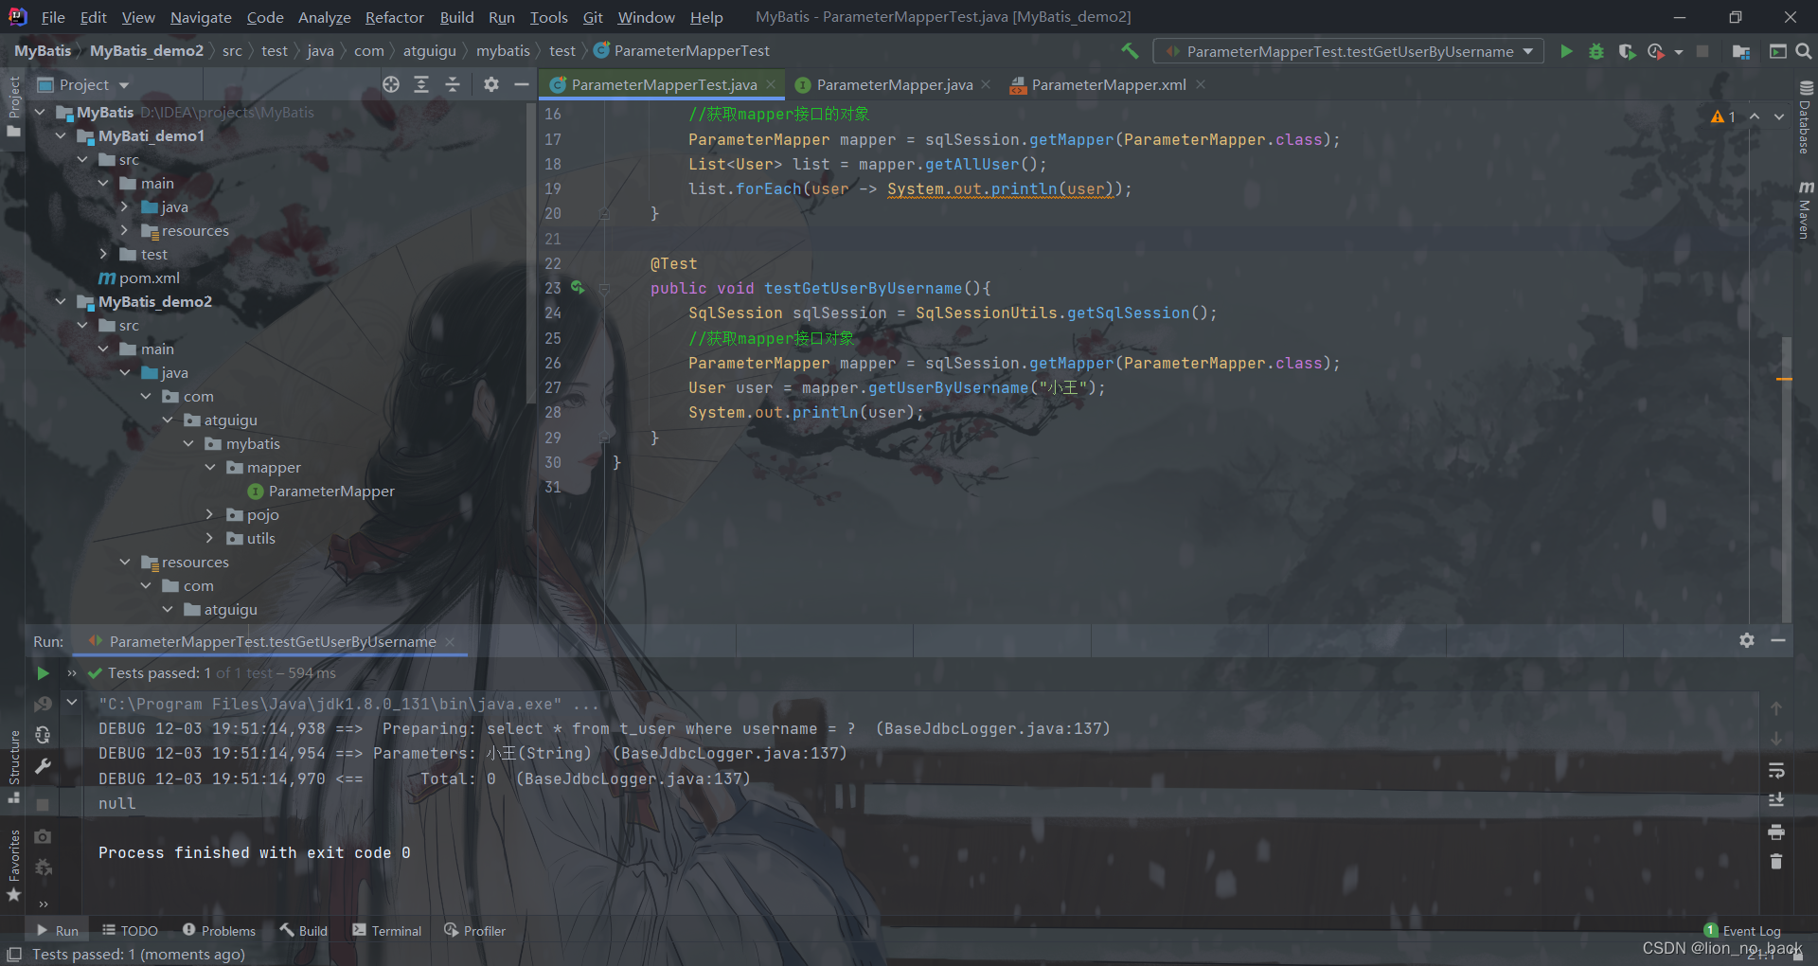Rerun tests in Run panel

pos(43,673)
